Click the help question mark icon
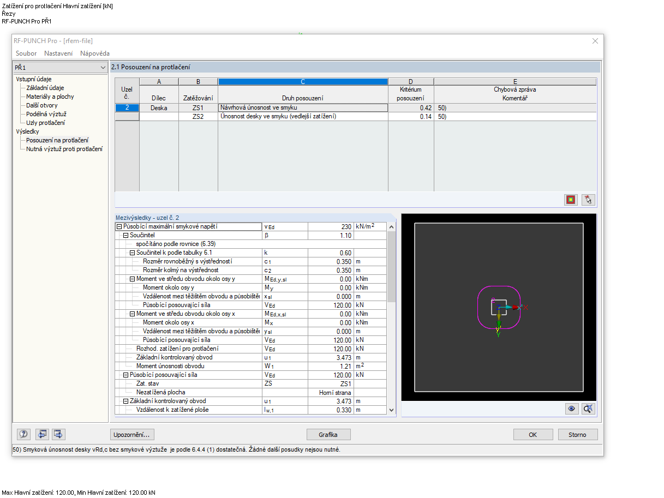 tap(24, 434)
